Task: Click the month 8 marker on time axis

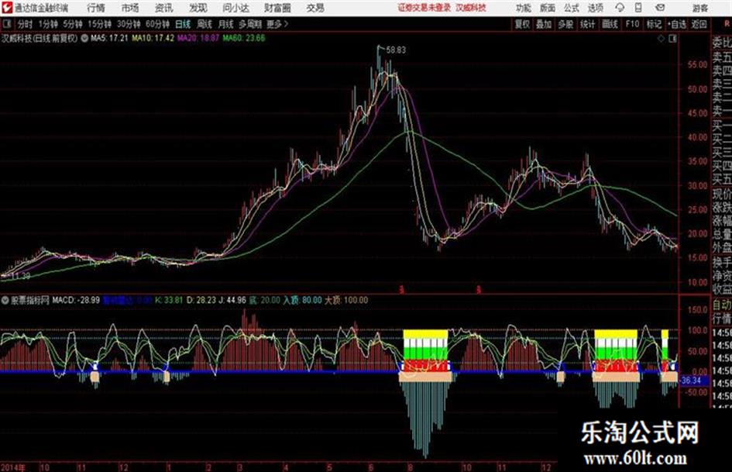Action: [x=410, y=467]
